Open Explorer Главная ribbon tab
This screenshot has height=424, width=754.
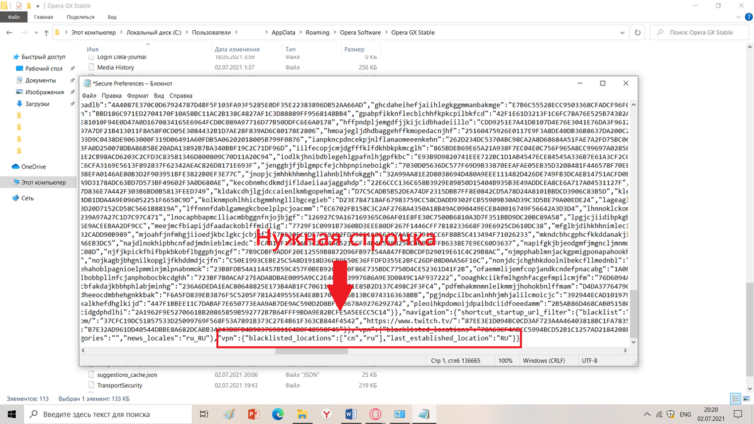43,18
